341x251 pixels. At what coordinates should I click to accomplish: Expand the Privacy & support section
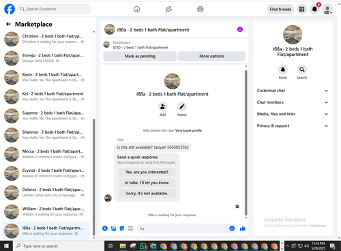click(293, 125)
